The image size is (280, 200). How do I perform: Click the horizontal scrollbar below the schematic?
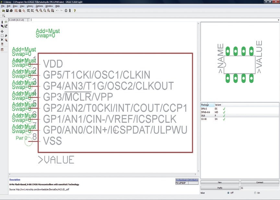pos(102,174)
